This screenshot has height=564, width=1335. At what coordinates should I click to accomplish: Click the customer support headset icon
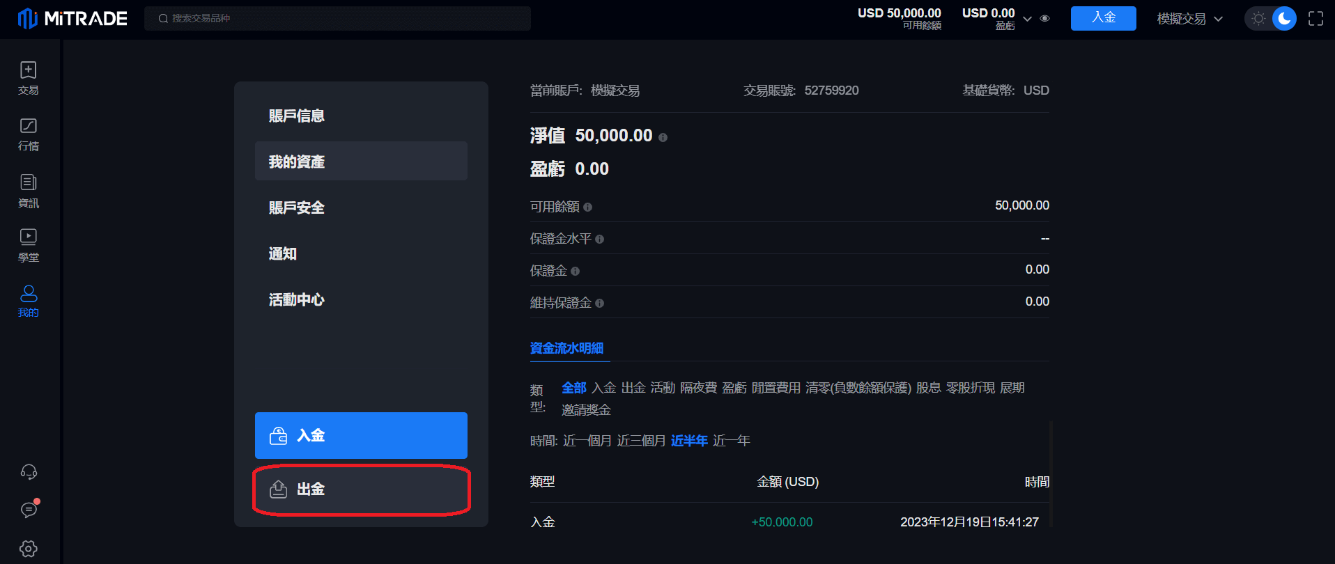pyautogui.click(x=29, y=472)
